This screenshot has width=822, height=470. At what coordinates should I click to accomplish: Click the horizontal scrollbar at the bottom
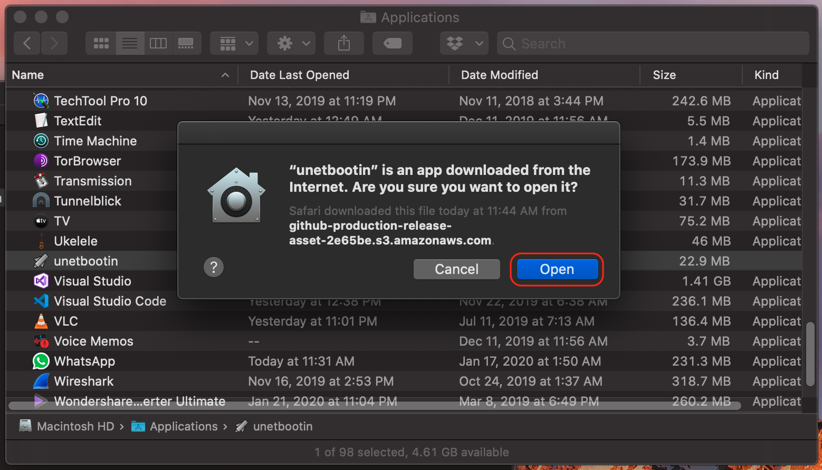(x=375, y=405)
